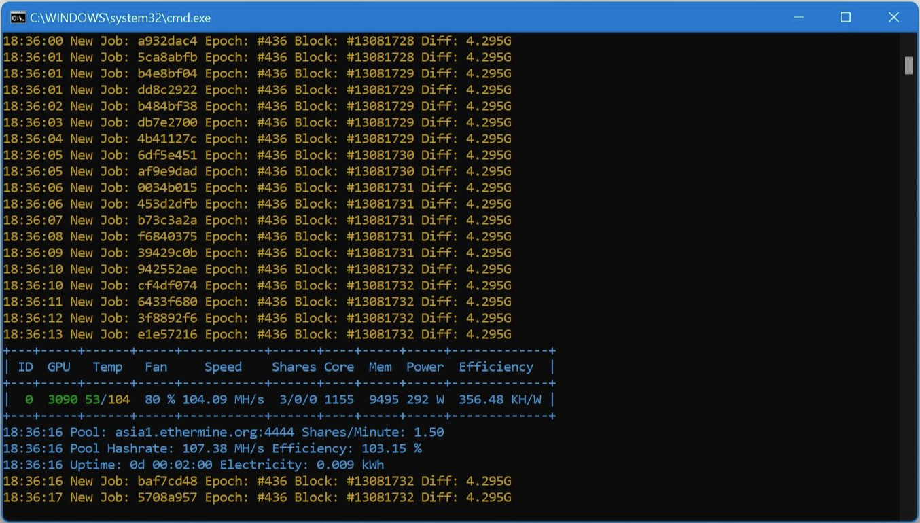
Task: Click job ID f6840375
Action: [167, 236]
